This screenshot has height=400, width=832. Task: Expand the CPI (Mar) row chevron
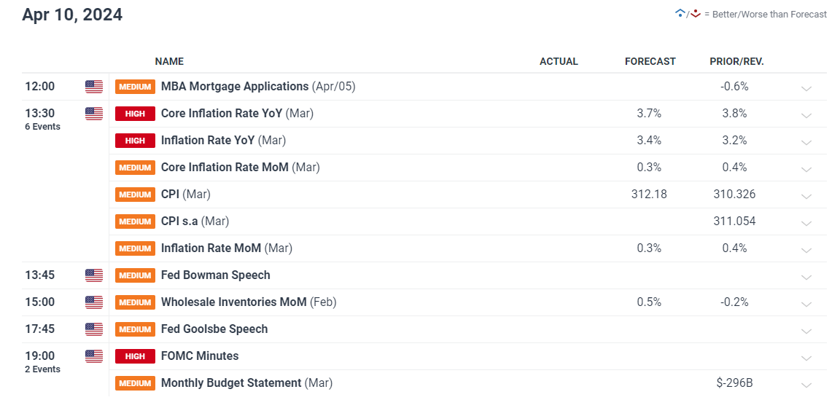(x=806, y=196)
